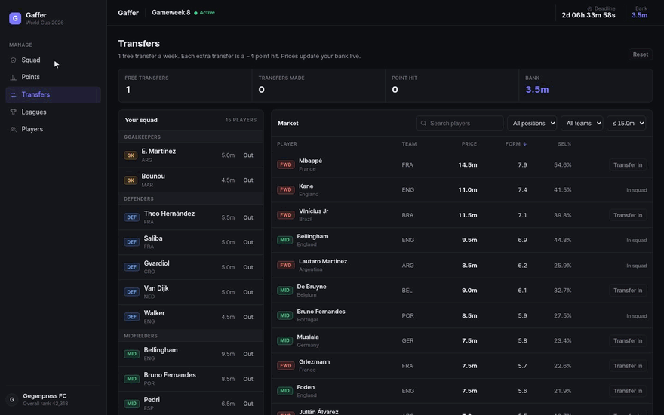Transfer out Gvardiol
664x415 pixels.
[248, 267]
